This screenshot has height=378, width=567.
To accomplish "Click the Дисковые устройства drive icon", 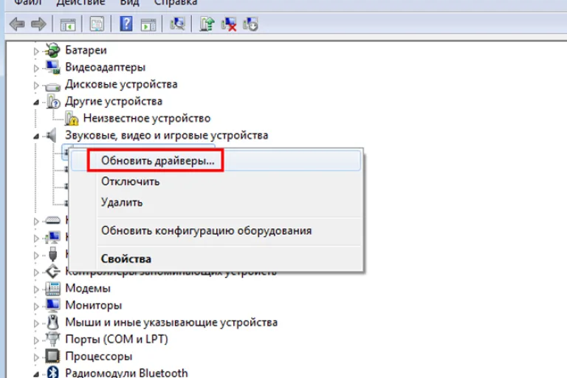I will [x=52, y=87].
